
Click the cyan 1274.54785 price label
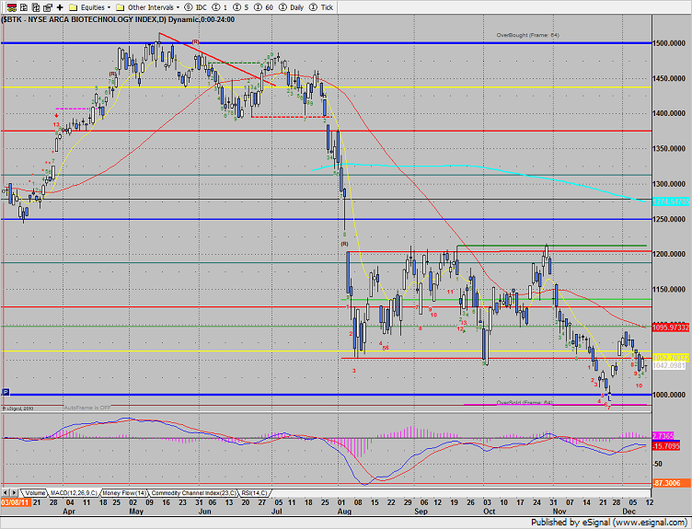670,201
